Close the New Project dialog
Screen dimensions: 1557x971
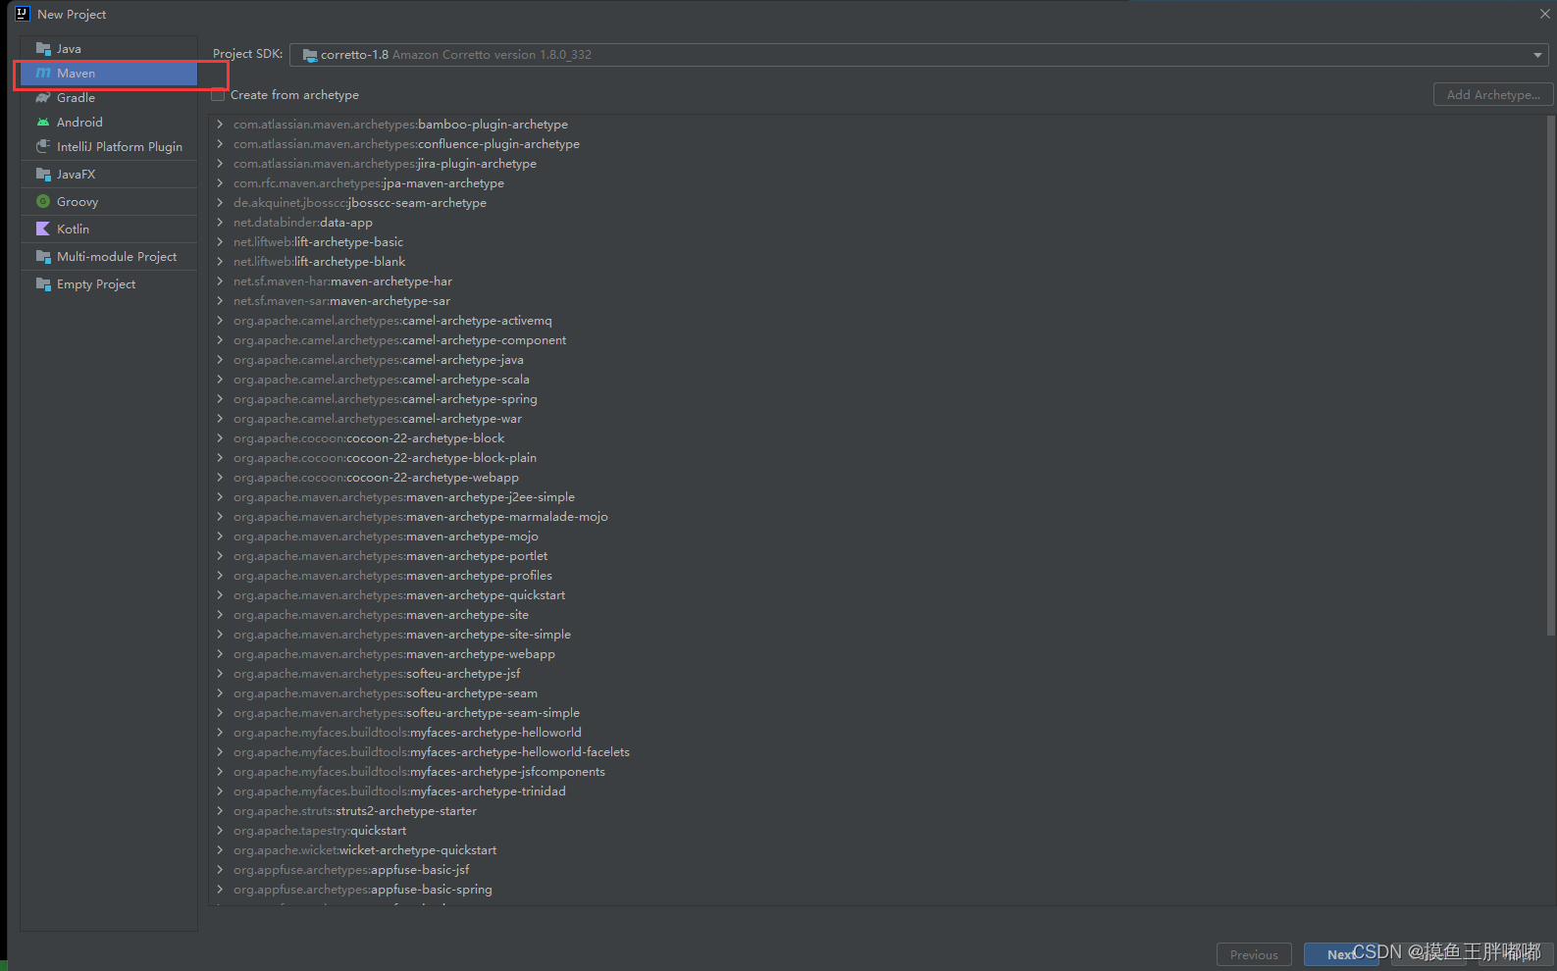click(1544, 14)
